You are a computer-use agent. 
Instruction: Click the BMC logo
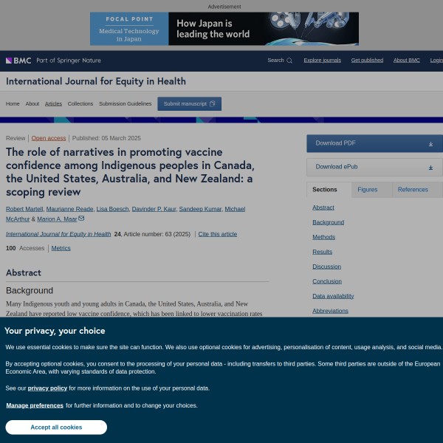[x=18, y=61]
